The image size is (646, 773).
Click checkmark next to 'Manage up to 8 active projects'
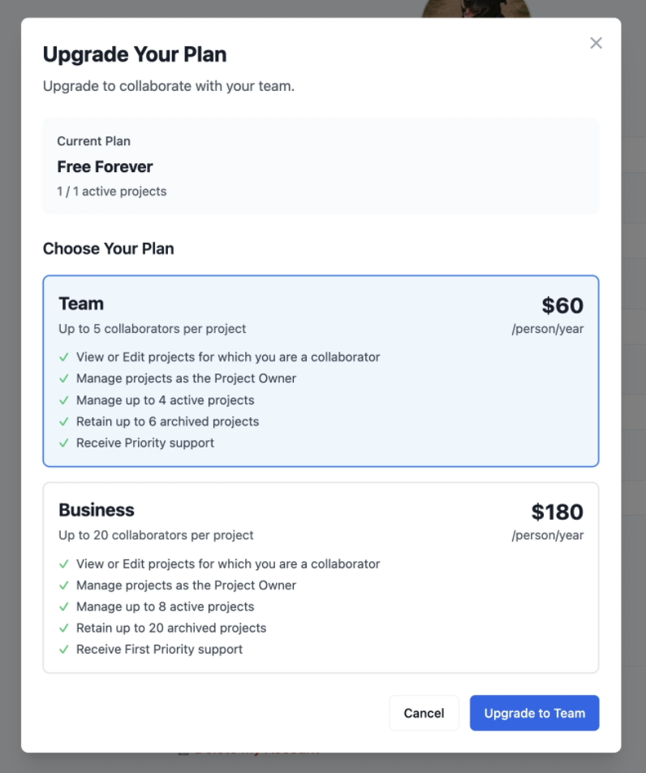[64, 607]
